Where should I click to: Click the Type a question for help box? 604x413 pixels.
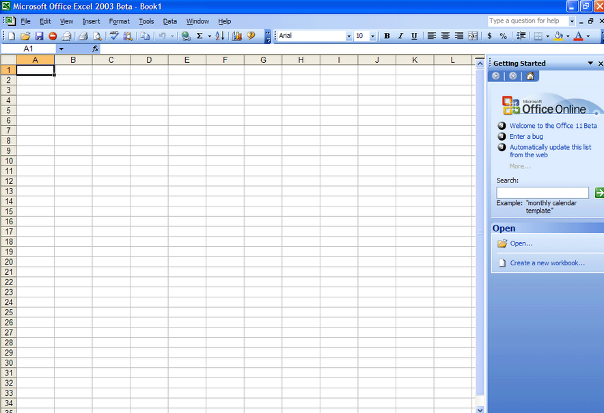point(528,21)
